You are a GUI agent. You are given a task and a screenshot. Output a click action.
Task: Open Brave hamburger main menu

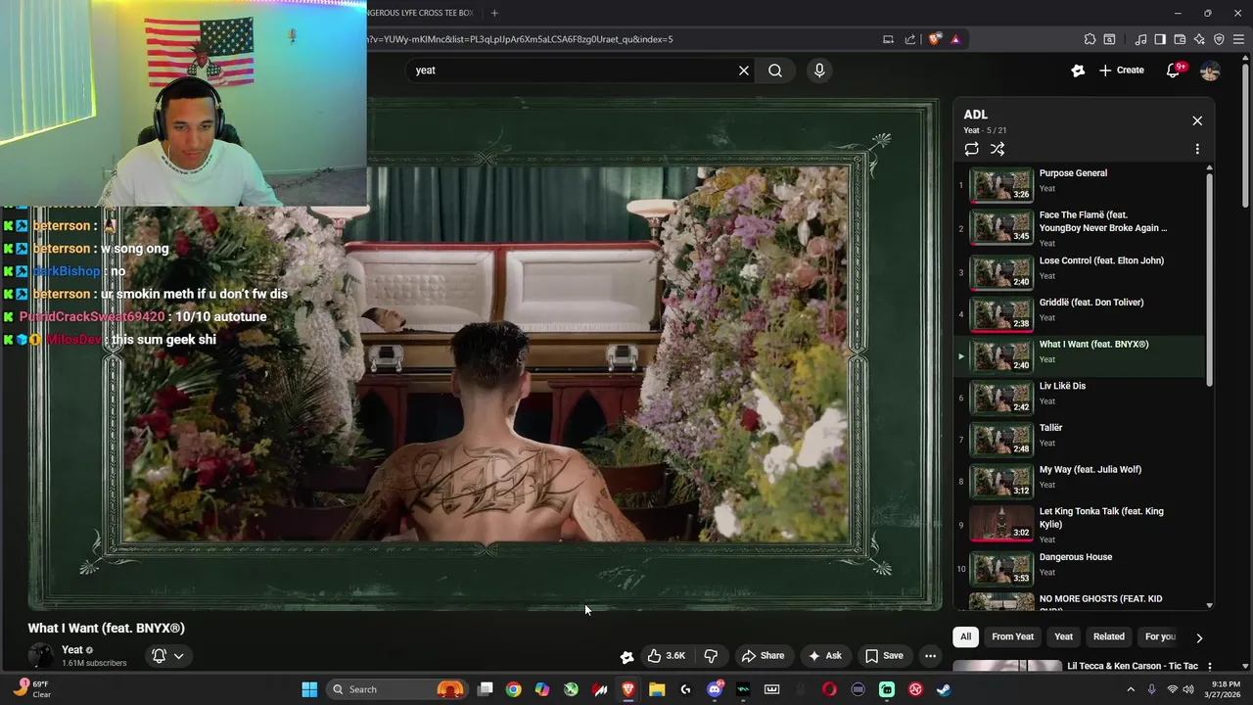coord(1238,39)
